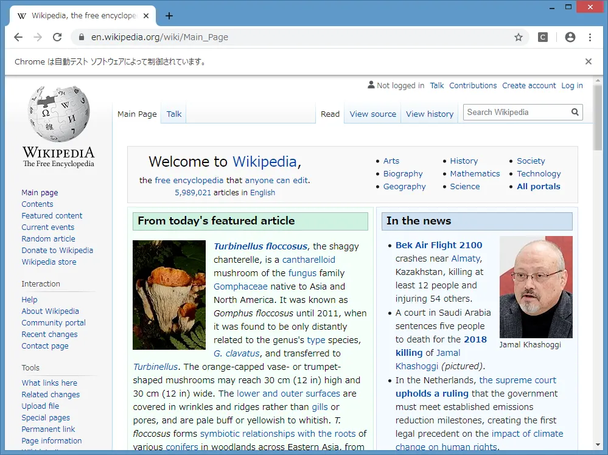Dismiss the automation notice with the X
Image resolution: width=608 pixels, height=455 pixels.
588,61
